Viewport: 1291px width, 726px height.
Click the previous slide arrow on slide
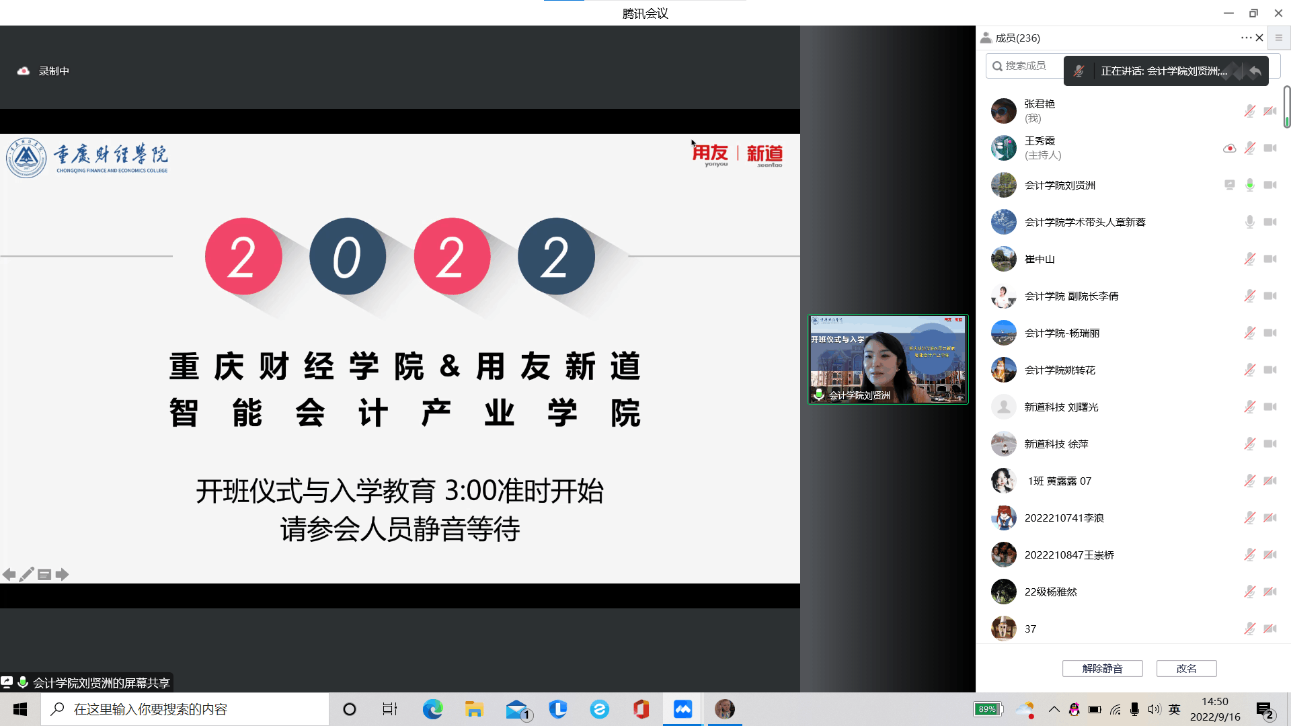[x=9, y=575]
